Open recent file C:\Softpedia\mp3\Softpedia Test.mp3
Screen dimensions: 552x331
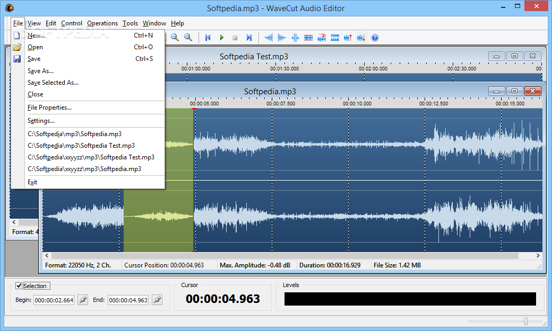tap(88, 146)
